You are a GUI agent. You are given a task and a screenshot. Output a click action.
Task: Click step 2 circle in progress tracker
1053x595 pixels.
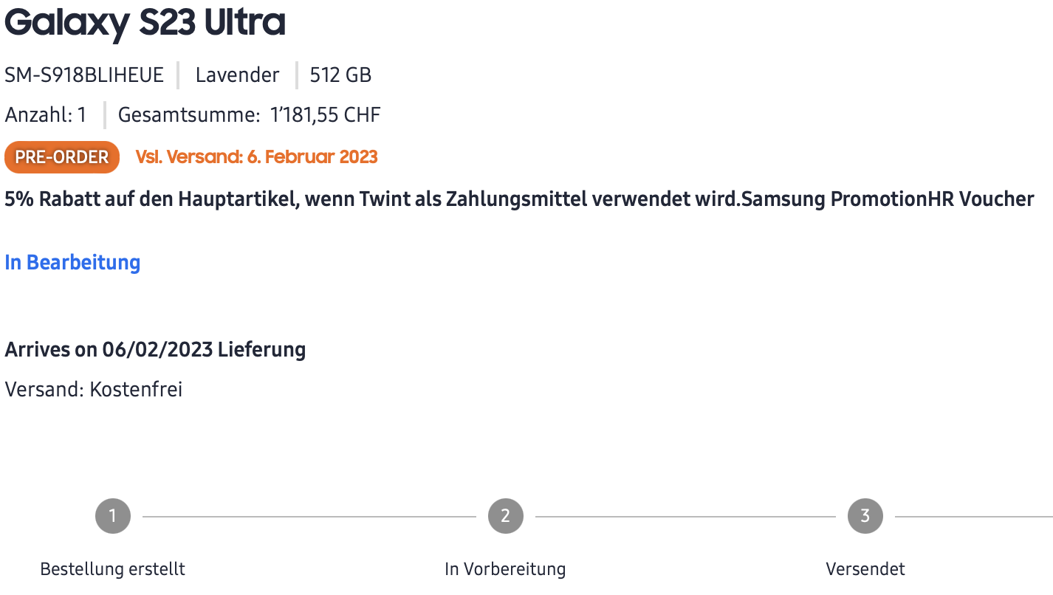point(505,516)
